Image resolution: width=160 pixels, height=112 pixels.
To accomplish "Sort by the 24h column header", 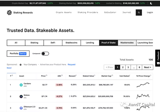I will [x=59, y=76].
